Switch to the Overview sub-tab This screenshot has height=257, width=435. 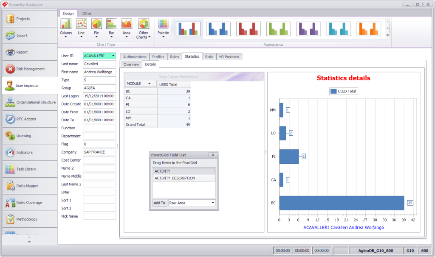[x=131, y=64]
